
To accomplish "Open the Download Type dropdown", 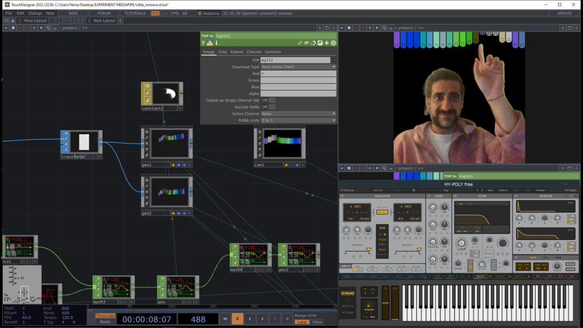I will (x=298, y=67).
